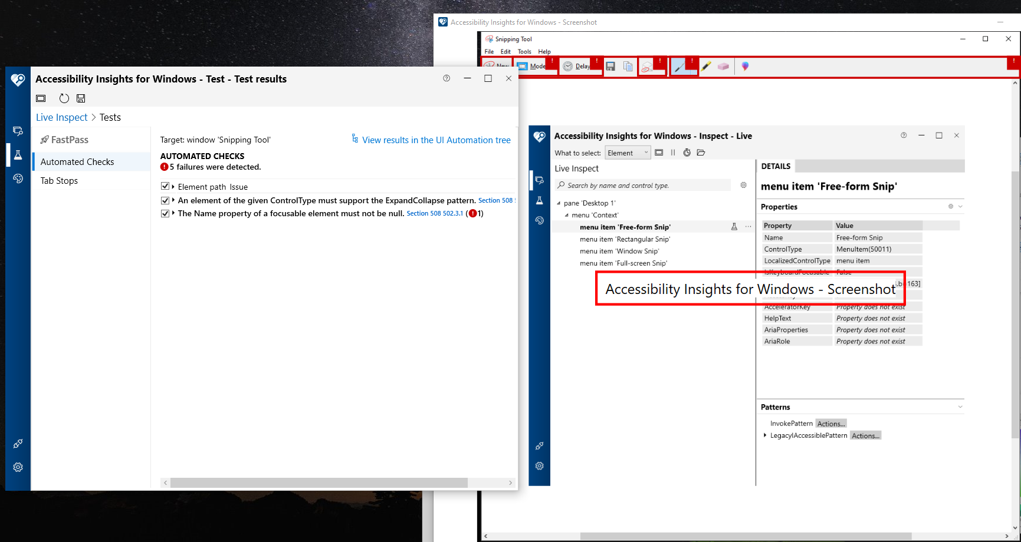Expand LegacyIAccessiblePattern arrow
1021x542 pixels.
[x=765, y=435]
